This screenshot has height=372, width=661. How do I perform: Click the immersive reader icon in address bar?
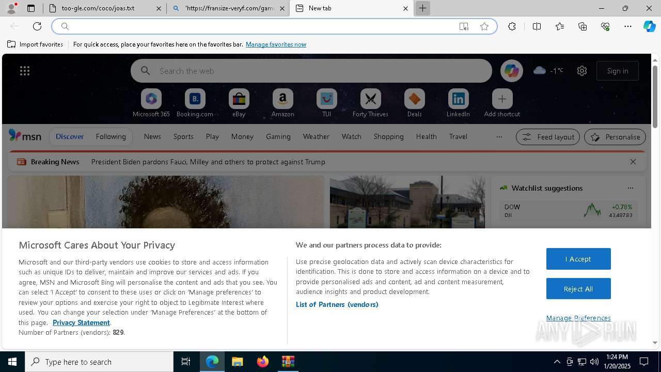(464, 26)
